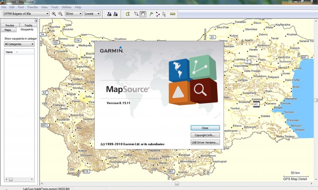318x190 pixels.
Task: Pick the Selection arrow tool
Action: point(164,14)
